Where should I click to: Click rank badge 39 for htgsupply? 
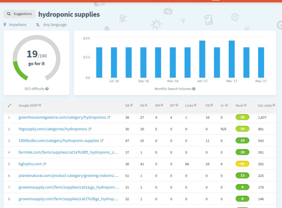(242, 129)
